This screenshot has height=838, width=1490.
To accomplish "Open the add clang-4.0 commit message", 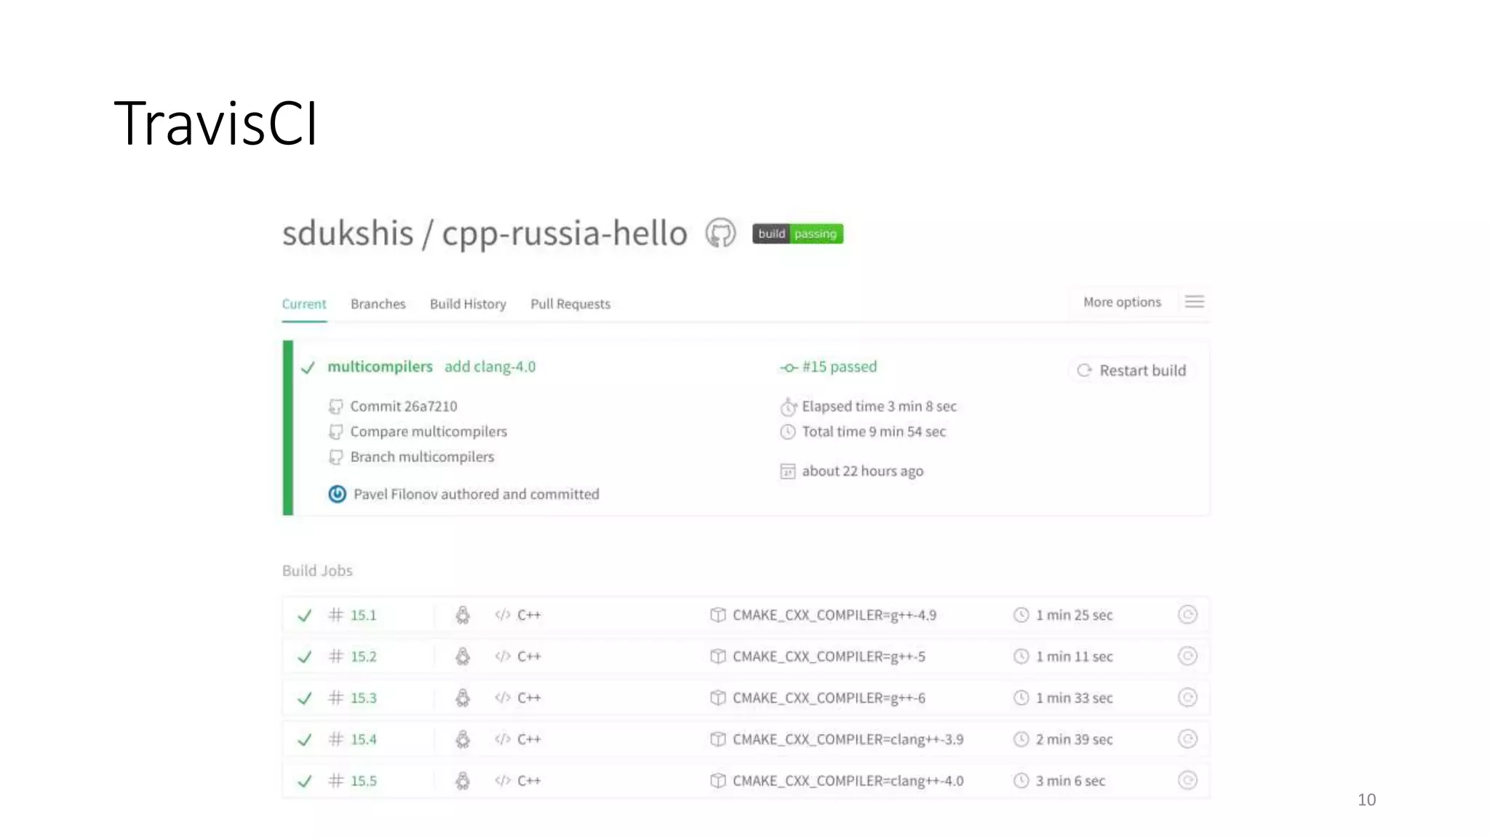I will pyautogui.click(x=490, y=367).
